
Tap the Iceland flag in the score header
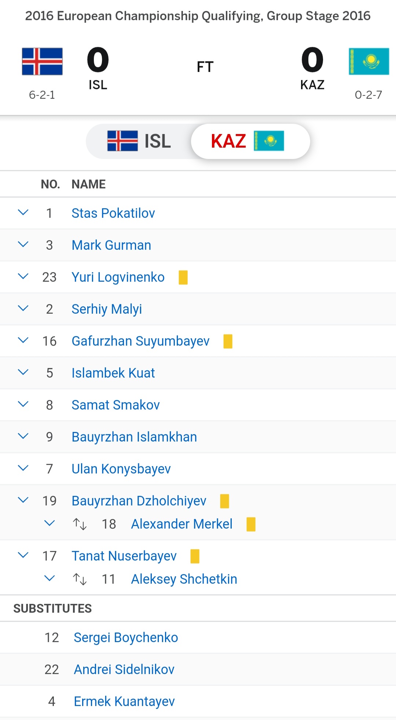tap(42, 61)
